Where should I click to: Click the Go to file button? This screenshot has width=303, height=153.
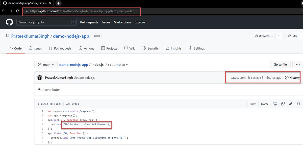280,64
